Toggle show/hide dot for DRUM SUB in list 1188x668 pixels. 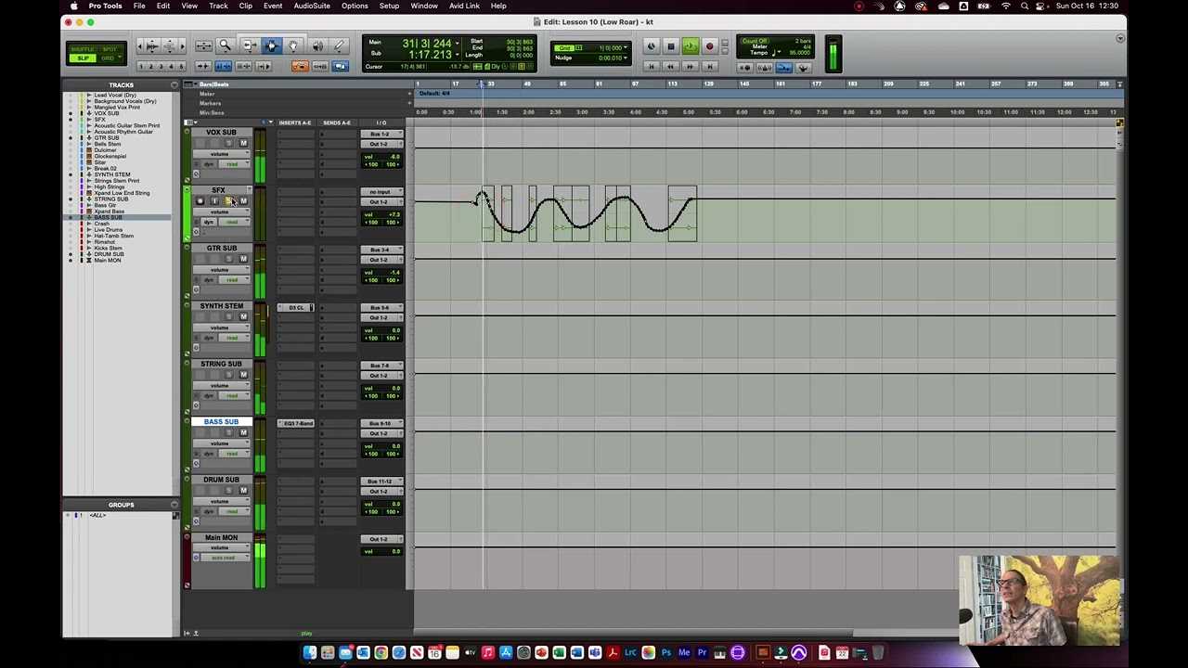[x=71, y=253]
